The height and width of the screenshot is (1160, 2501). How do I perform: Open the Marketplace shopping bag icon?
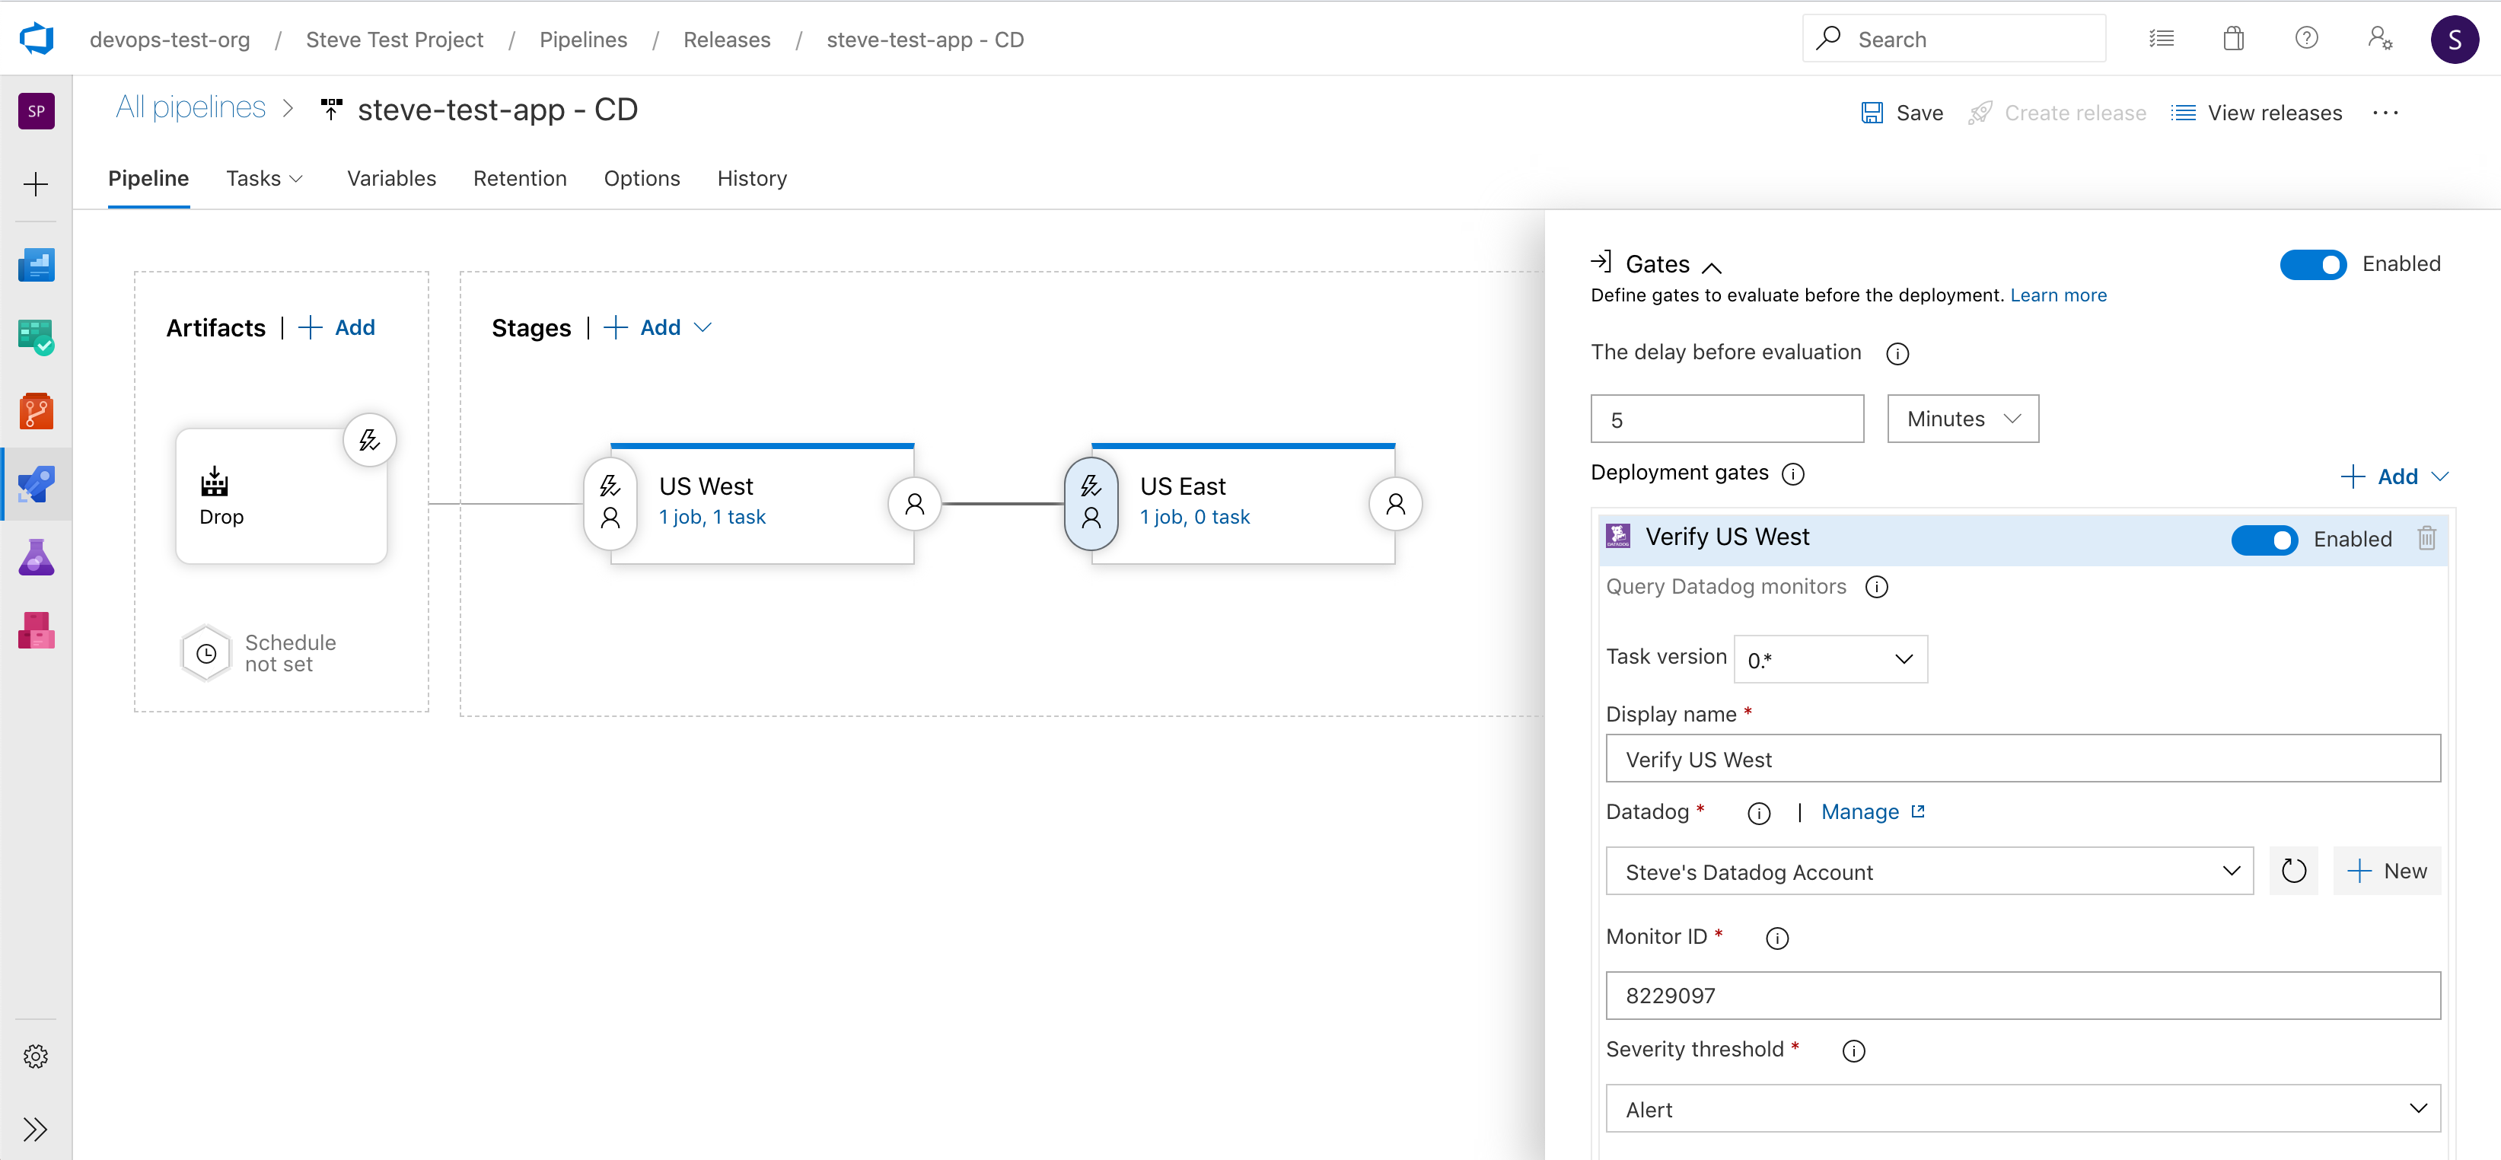tap(2234, 38)
